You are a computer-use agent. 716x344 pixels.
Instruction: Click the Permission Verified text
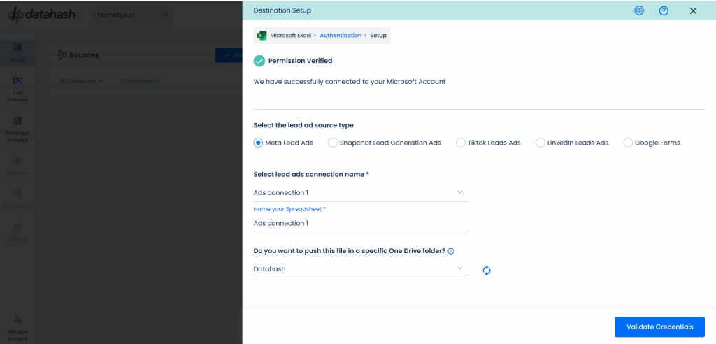coord(301,61)
